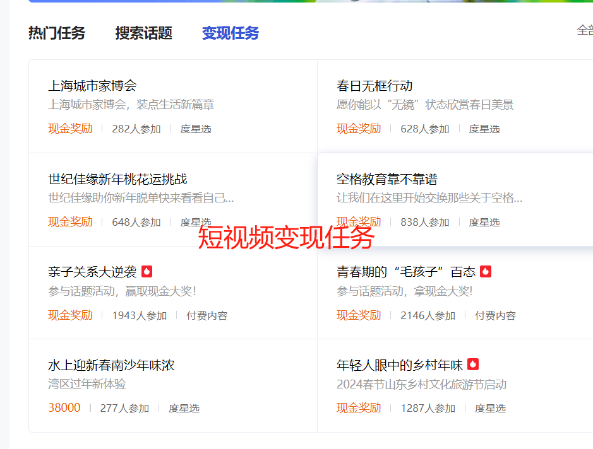Image resolution: width=593 pixels, height=449 pixels.
Task: Open 水上迎新春南沙年味浓 task title
Action: (111, 365)
